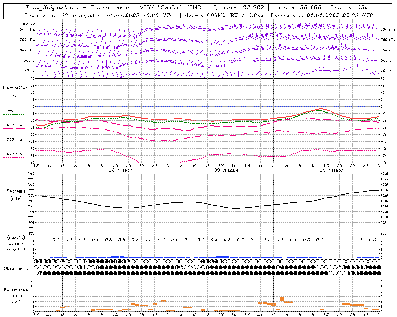Click the 0.3 precipitation value
Viewport: 397px width, 317px height.
click(x=306, y=240)
